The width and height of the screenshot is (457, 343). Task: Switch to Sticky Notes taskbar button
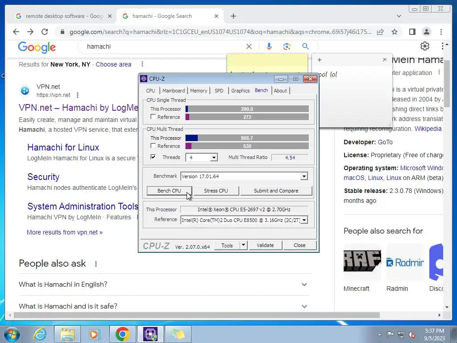point(178,334)
